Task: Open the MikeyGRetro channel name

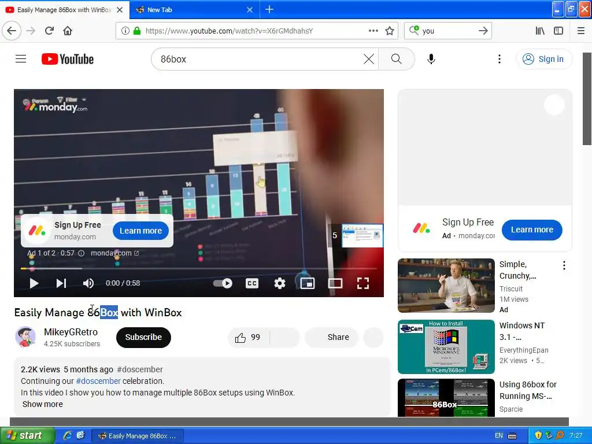Action: [71, 332]
